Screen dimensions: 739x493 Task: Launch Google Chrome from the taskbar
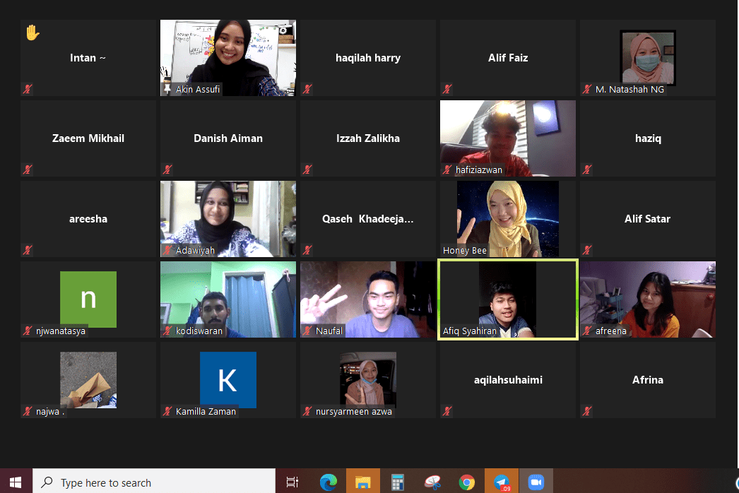[x=466, y=482]
